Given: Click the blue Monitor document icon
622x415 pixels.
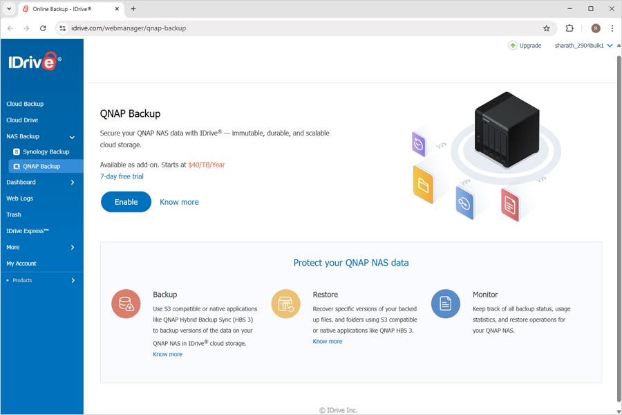Looking at the screenshot, I should coord(446,304).
